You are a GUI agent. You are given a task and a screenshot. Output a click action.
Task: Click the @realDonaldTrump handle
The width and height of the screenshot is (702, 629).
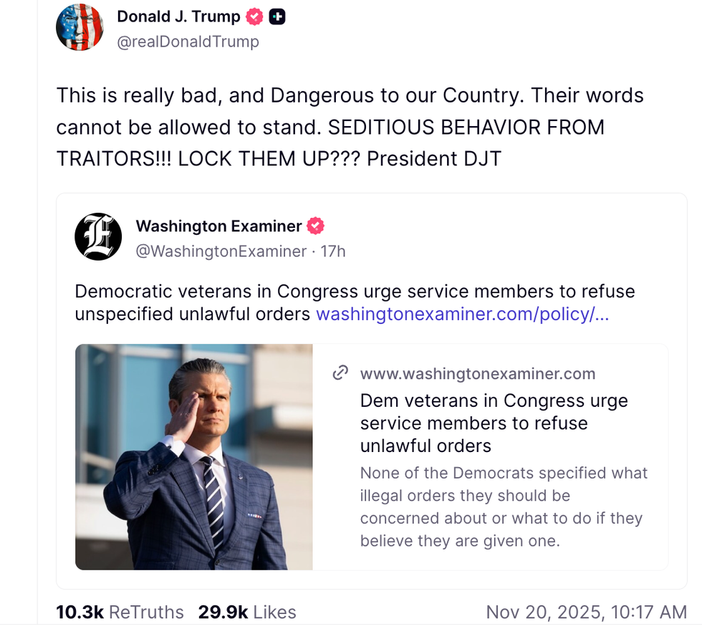click(x=188, y=42)
